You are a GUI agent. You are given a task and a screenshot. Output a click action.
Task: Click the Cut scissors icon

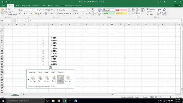click(7, 9)
